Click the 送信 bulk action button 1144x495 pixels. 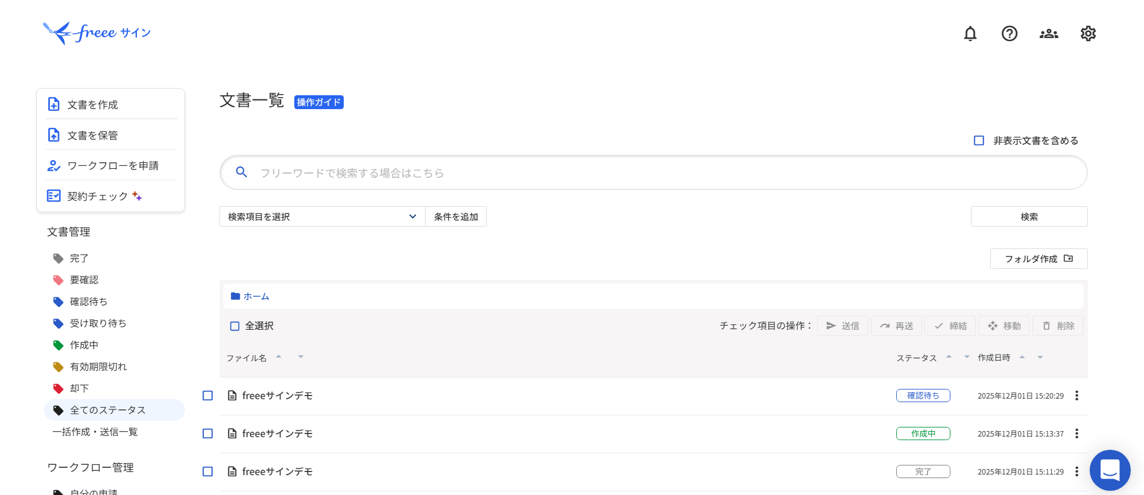842,326
